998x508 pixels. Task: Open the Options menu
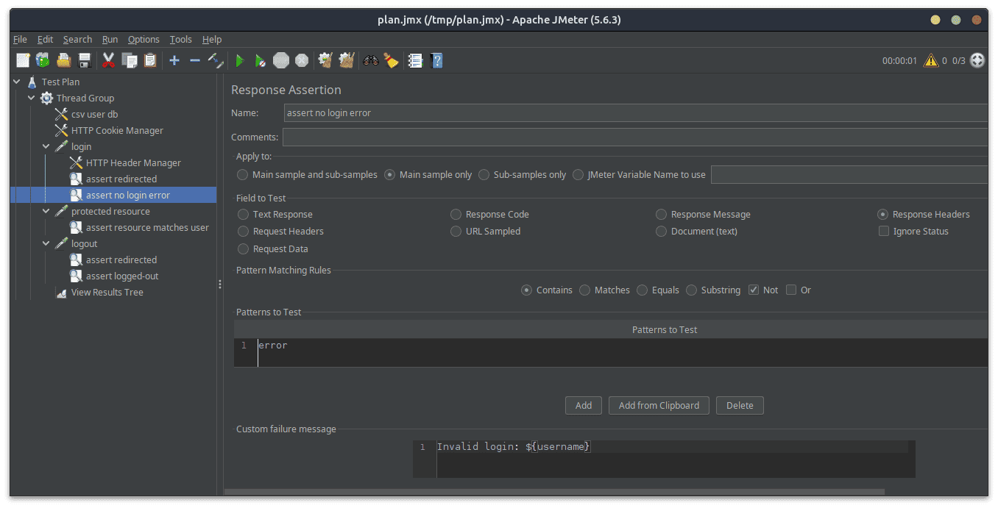(143, 40)
